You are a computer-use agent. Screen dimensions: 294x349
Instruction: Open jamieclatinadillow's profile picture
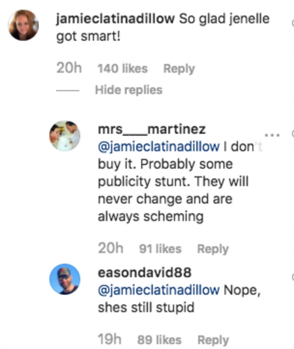pos(23,25)
